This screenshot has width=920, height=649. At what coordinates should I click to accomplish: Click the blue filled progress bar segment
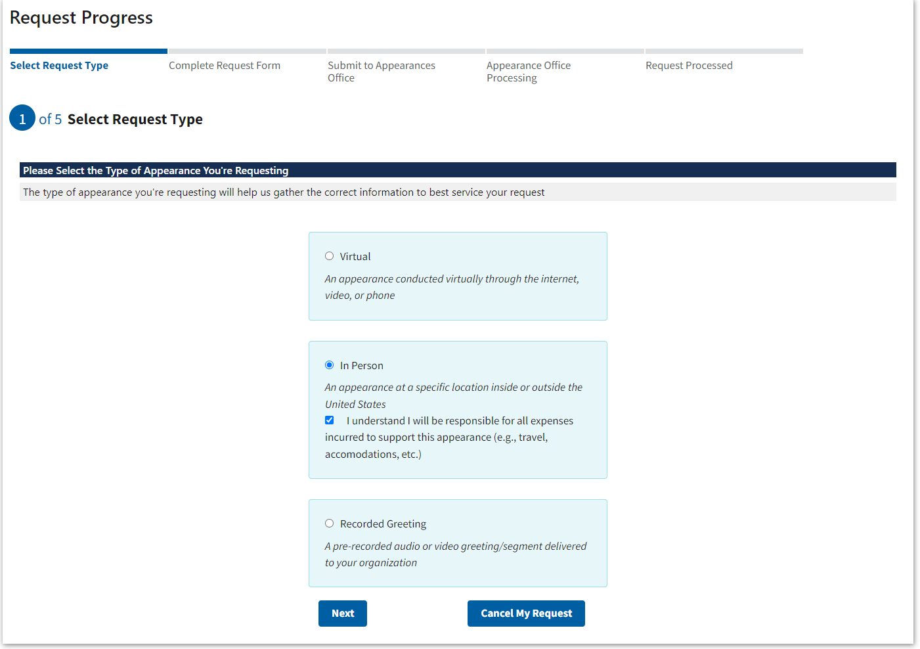pyautogui.click(x=89, y=51)
